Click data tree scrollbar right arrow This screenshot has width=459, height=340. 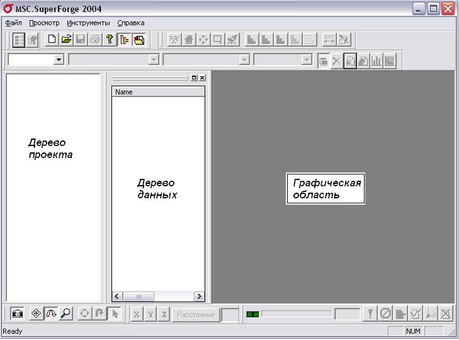click(x=199, y=297)
